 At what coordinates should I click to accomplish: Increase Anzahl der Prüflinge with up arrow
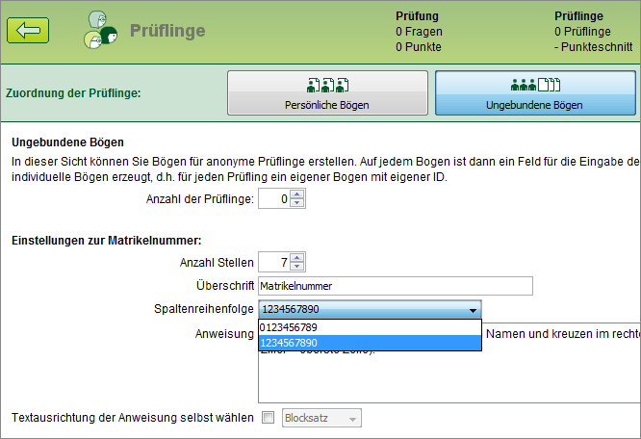coord(296,195)
